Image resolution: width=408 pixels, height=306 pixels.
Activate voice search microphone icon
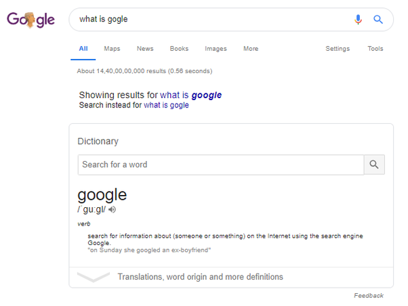358,20
